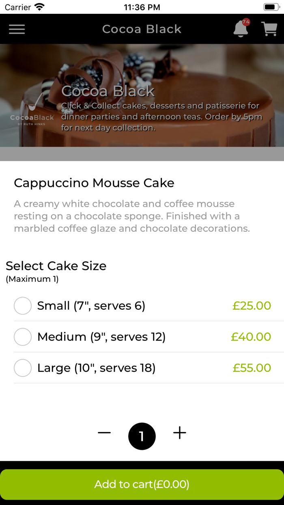
Task: Open the shopping cart
Action: (269, 29)
